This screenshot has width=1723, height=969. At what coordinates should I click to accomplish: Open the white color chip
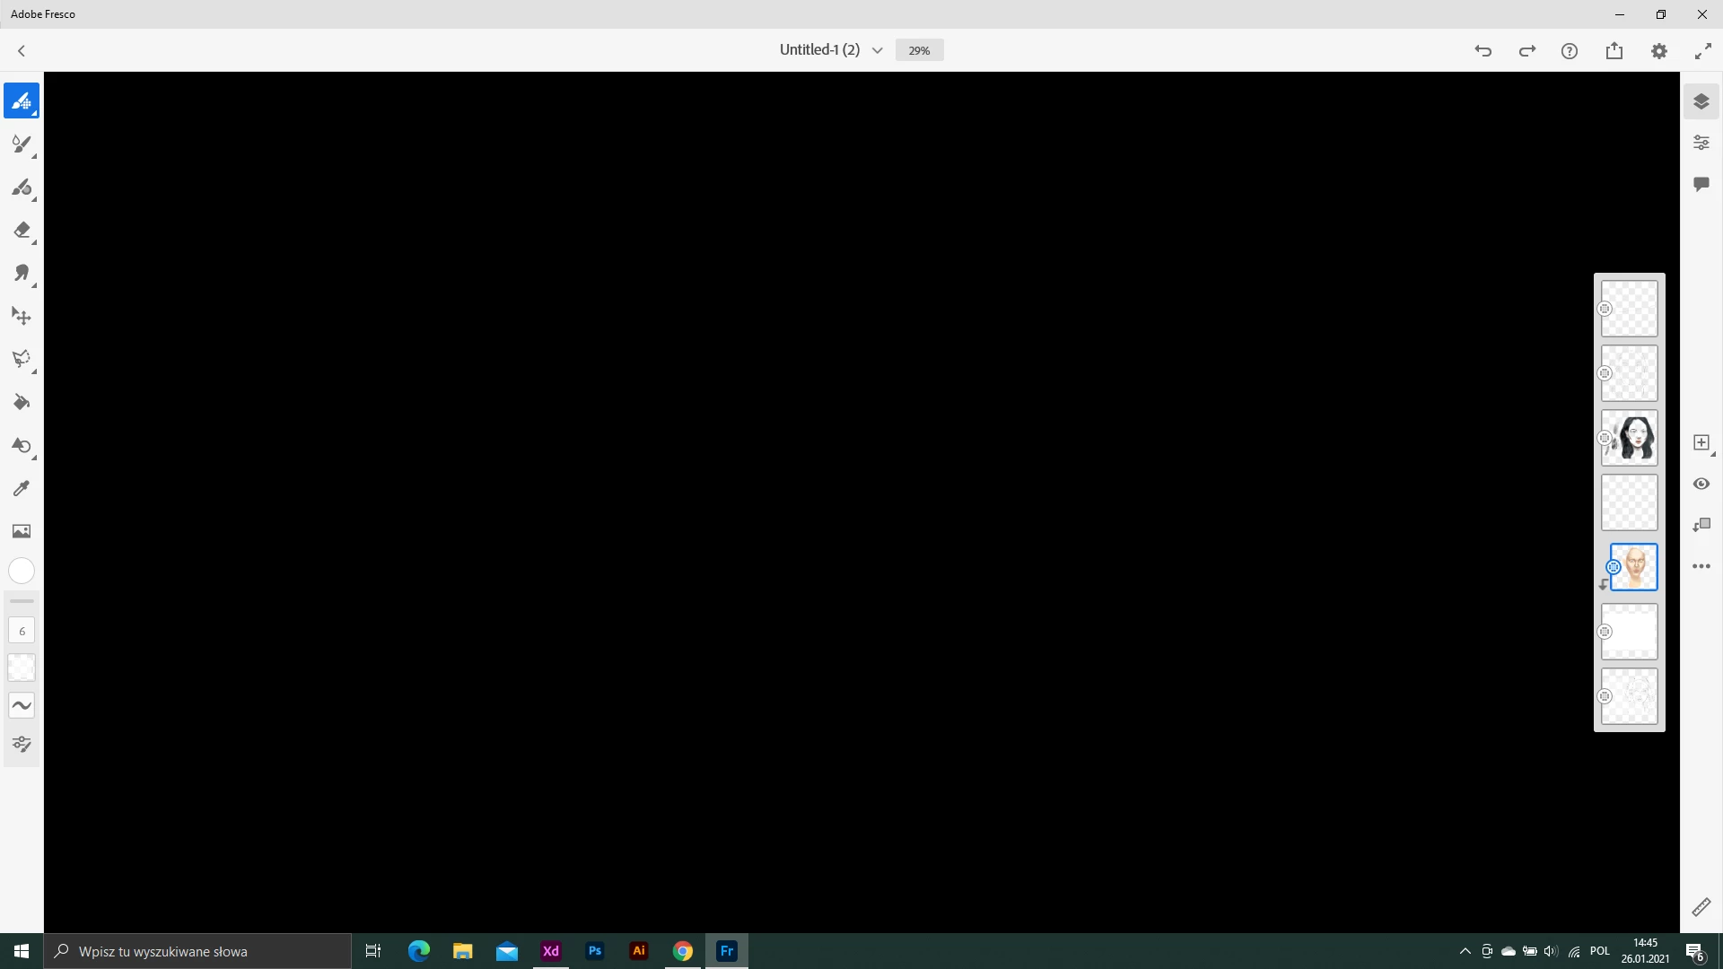coord(22,571)
